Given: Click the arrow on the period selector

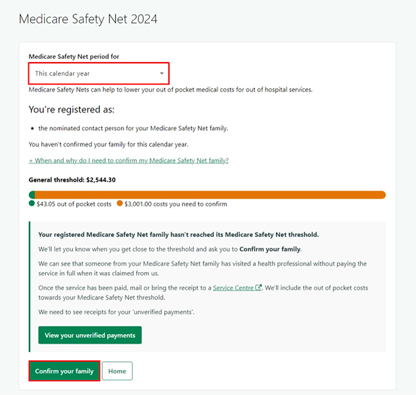Looking at the screenshot, I should point(162,74).
